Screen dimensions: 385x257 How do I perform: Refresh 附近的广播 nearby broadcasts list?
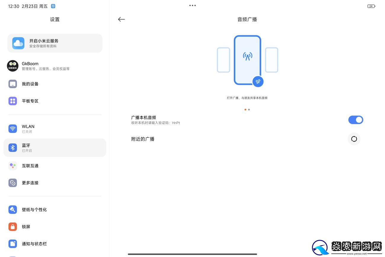pos(354,139)
